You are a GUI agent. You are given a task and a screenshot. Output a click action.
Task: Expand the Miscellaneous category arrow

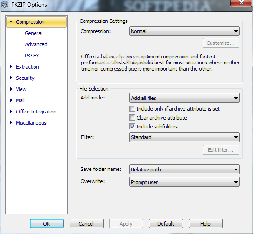(x=11, y=123)
